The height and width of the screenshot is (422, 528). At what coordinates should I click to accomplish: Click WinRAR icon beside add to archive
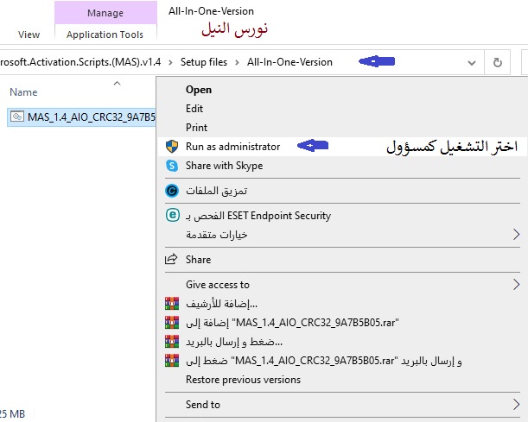[x=171, y=304]
